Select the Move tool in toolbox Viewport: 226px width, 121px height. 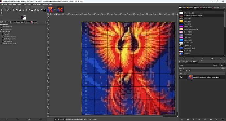(x=2, y=10)
